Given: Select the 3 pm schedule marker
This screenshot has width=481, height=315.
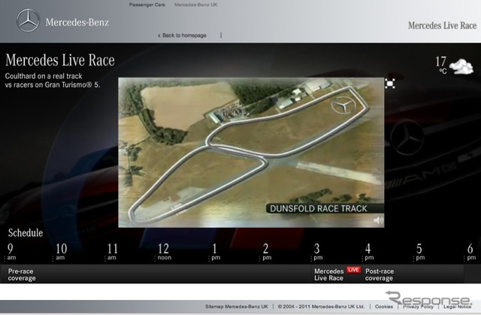Looking at the screenshot, I should 317,252.
